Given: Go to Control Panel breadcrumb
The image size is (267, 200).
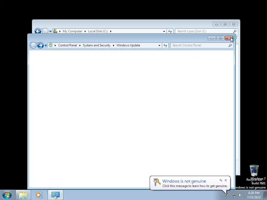Looking at the screenshot, I should (x=68, y=45).
